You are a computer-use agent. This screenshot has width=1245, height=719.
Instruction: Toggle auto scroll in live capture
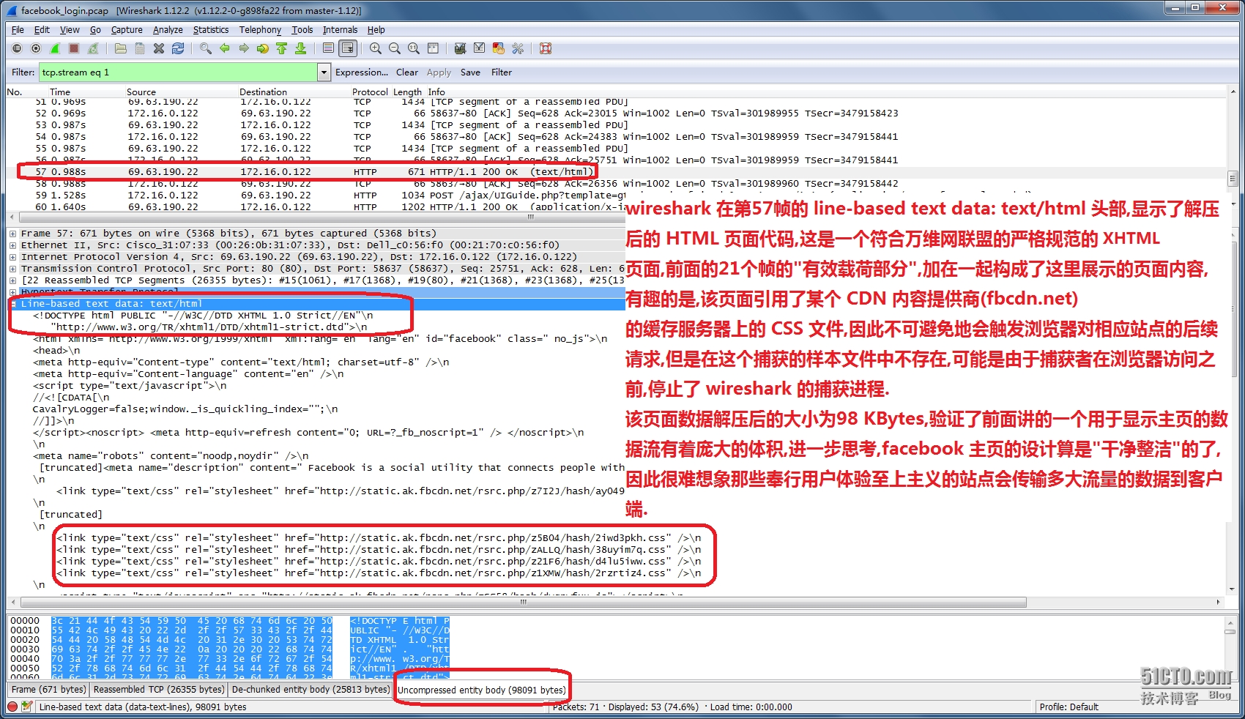click(348, 48)
